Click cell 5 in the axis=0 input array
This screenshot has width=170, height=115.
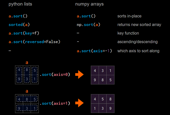35,70
